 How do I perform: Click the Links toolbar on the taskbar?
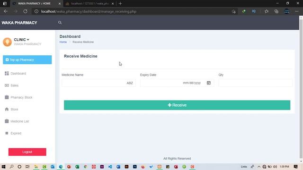coord(244,167)
